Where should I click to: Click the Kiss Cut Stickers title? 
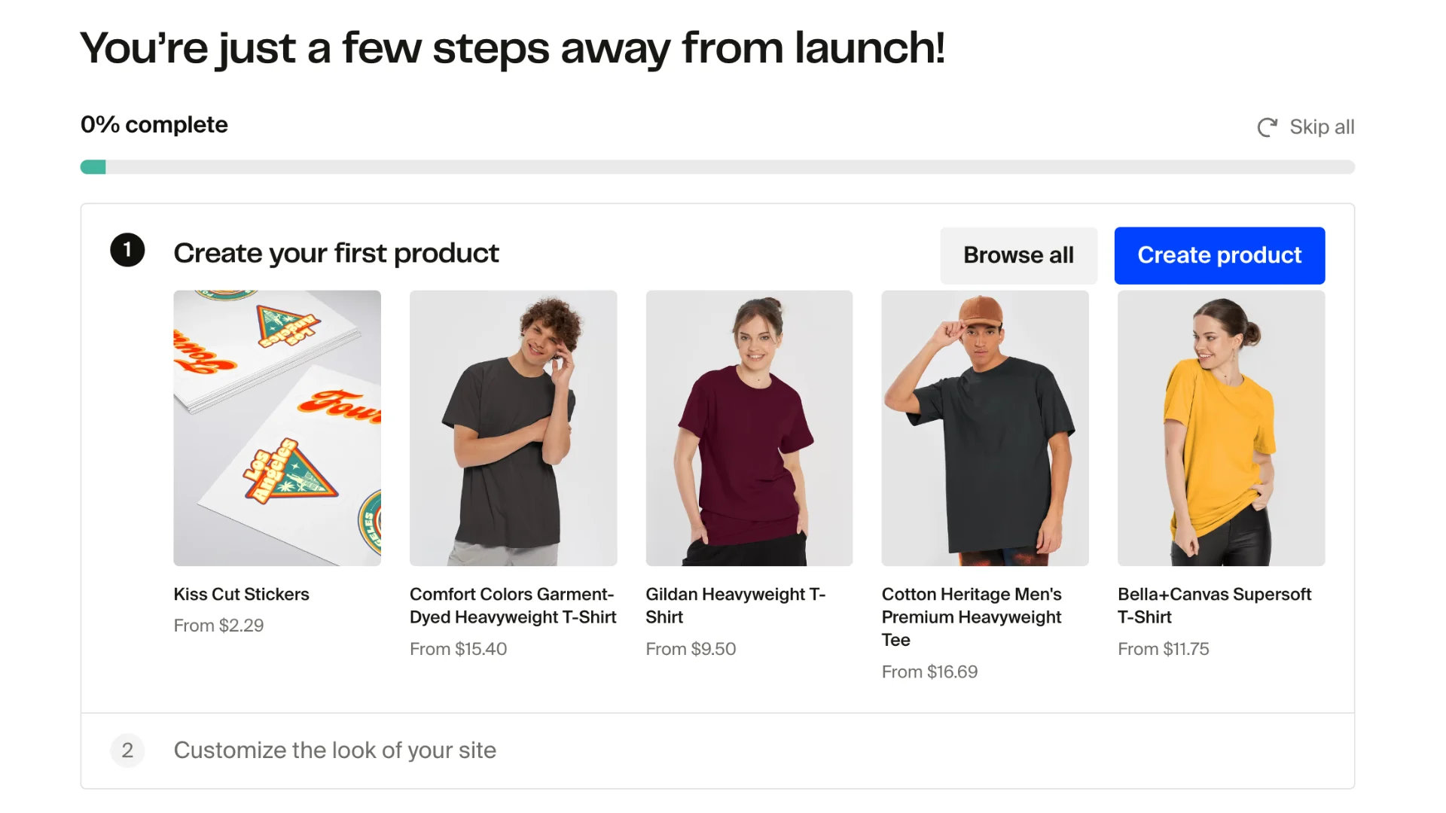(241, 594)
